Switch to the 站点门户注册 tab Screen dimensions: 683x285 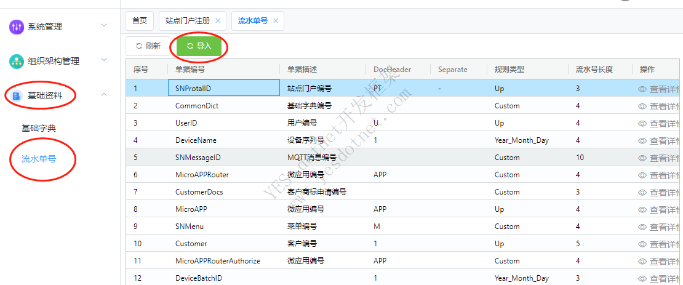click(188, 21)
